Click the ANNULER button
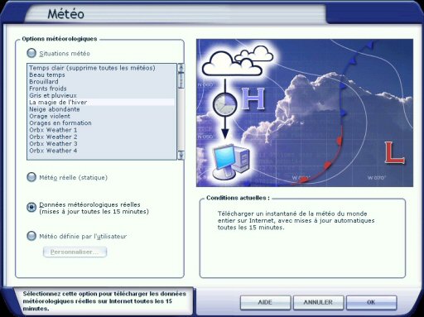 click(x=318, y=302)
